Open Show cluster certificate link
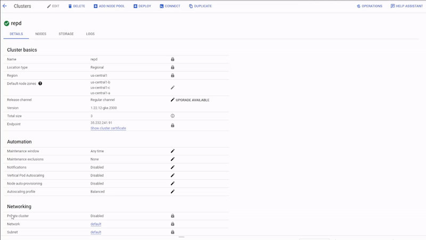 click(108, 128)
